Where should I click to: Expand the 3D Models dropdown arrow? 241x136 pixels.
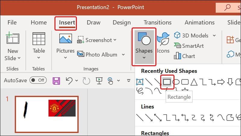(x=214, y=35)
